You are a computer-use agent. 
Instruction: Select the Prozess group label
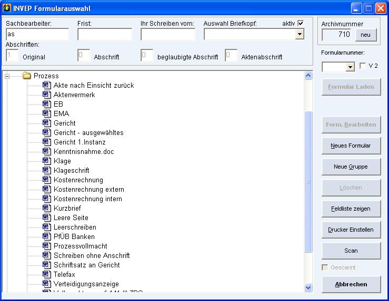tap(46, 76)
